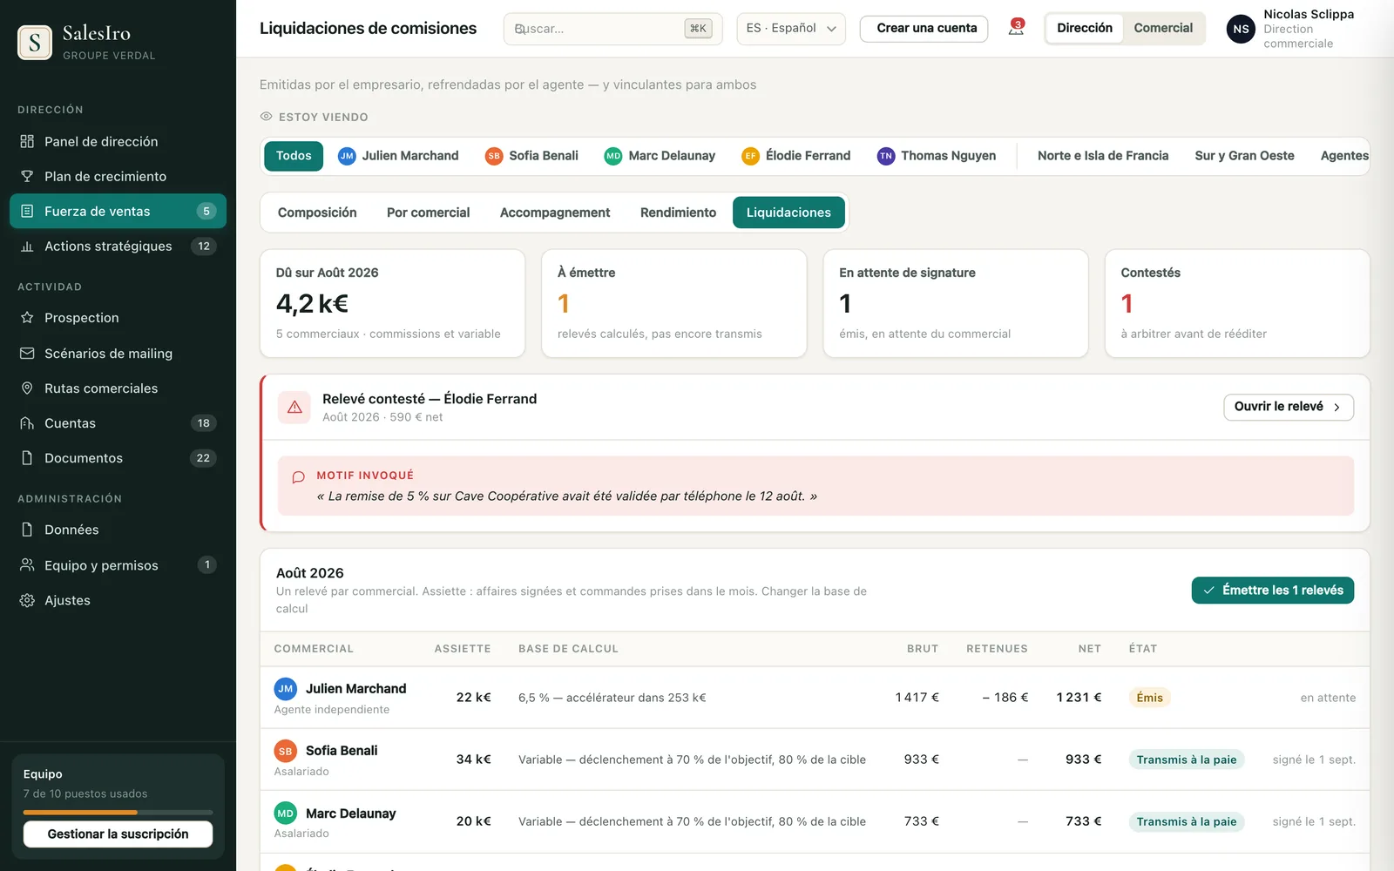
Task: Open notifications bell with badge
Action: pos(1016,28)
